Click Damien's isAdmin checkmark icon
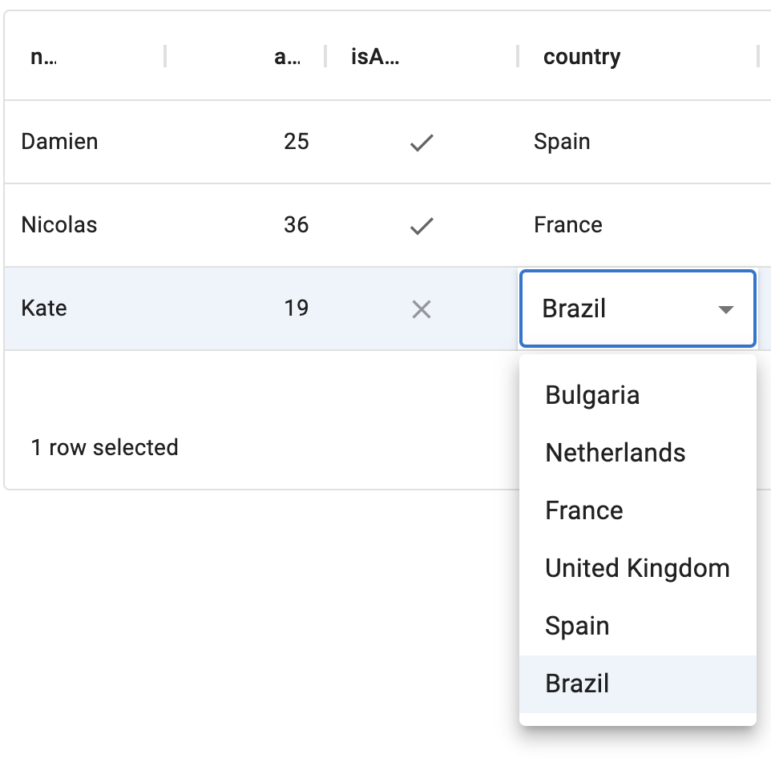This screenshot has width=771, height=758. pos(422,143)
